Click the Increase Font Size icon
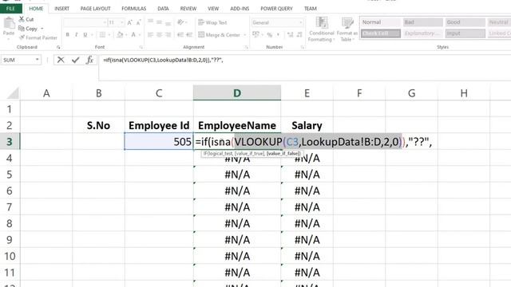511x287 pixels. (129, 22)
